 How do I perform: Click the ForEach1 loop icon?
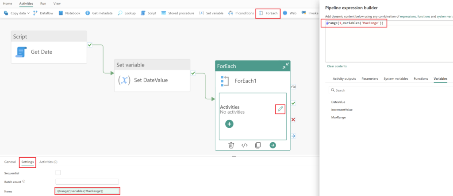click(224, 81)
